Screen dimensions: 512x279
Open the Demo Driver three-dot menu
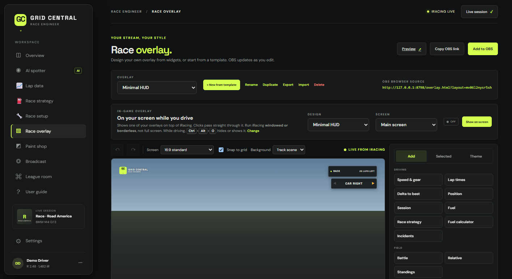(x=80, y=263)
